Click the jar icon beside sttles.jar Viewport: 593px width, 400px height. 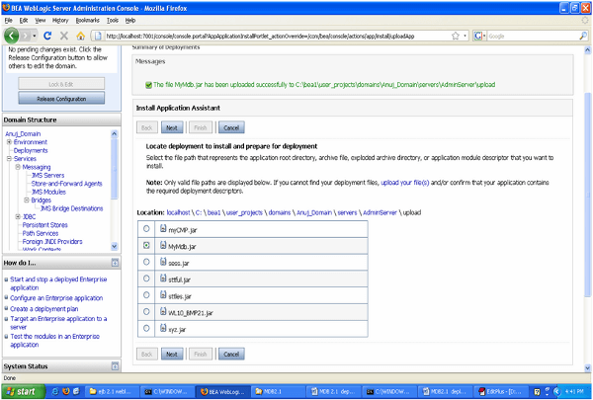pyautogui.click(x=163, y=295)
